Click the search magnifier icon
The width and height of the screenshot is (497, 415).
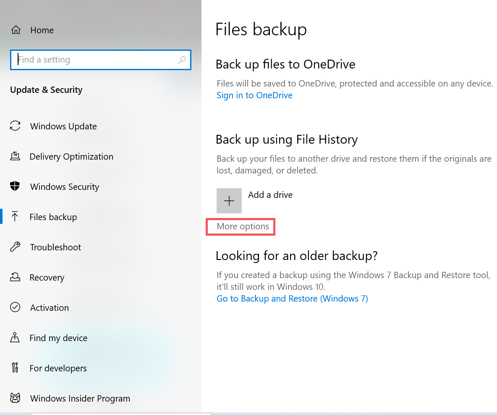[x=182, y=59]
